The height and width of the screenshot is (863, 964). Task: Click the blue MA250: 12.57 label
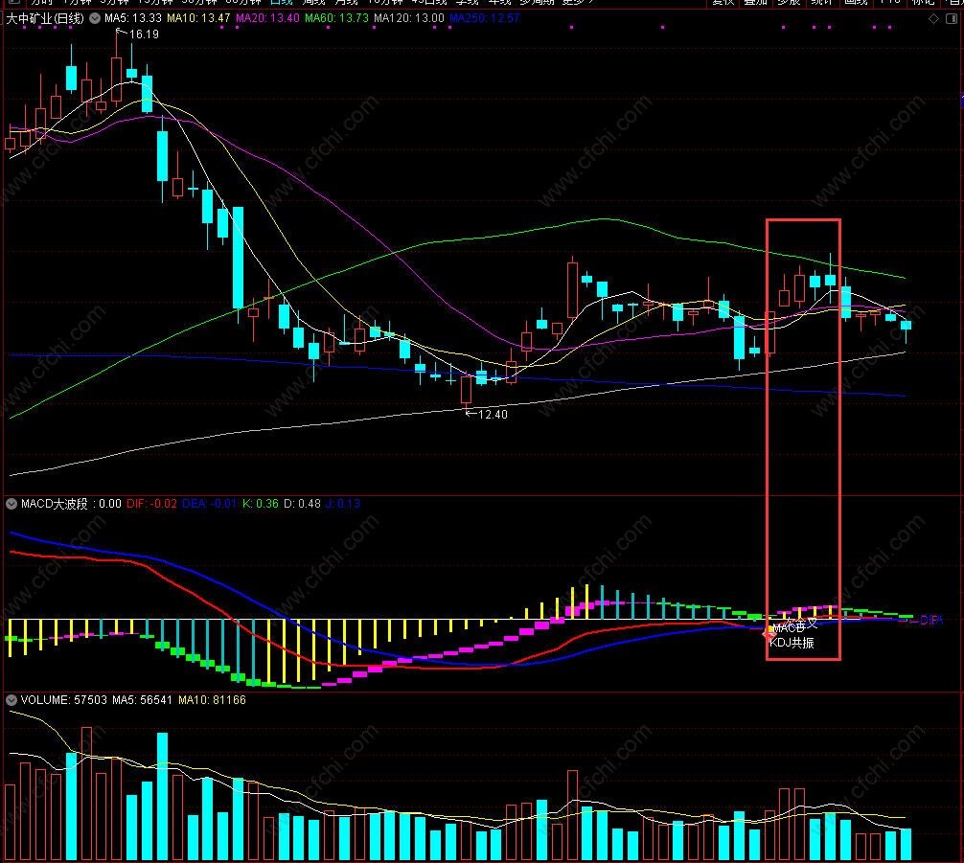tap(485, 18)
